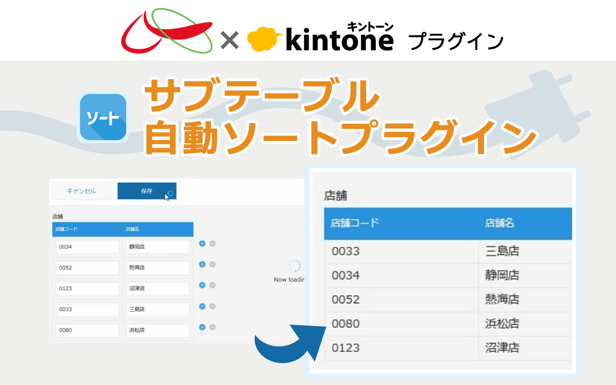Select the store code input with 0052
616x385 pixels.
pos(87,267)
